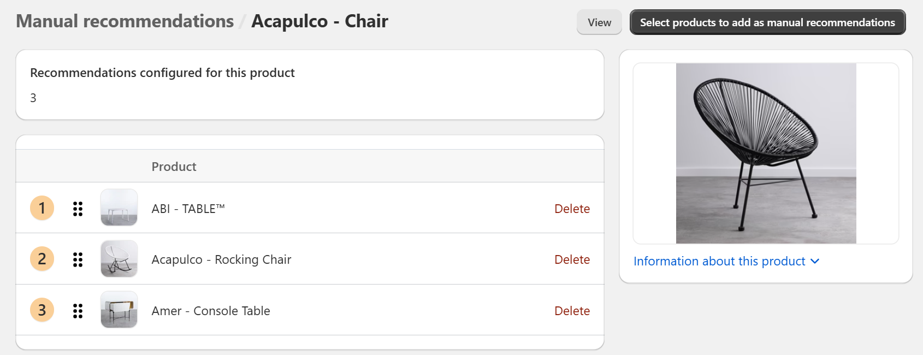Click drag handle icon for ABI - TABLE row
This screenshot has height=355, width=923.
(78, 209)
